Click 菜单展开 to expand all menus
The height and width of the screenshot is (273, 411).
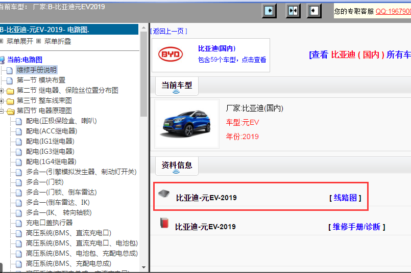[20, 41]
